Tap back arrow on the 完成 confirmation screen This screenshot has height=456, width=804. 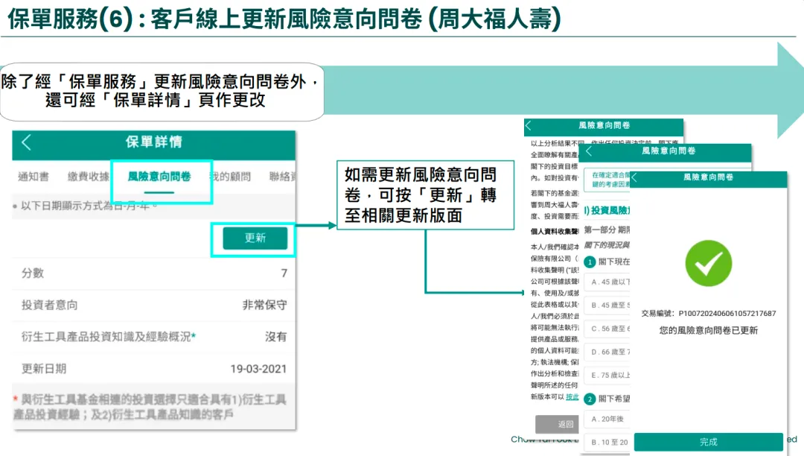point(635,177)
